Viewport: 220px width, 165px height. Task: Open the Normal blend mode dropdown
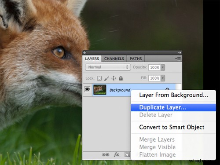tap(108, 67)
